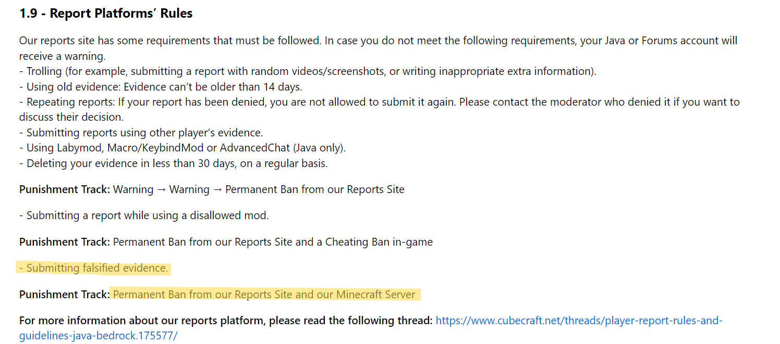The width and height of the screenshot is (780, 344).
Task: Click the '1.9 - Report Platforms' Rules' heading
Action: click(106, 14)
